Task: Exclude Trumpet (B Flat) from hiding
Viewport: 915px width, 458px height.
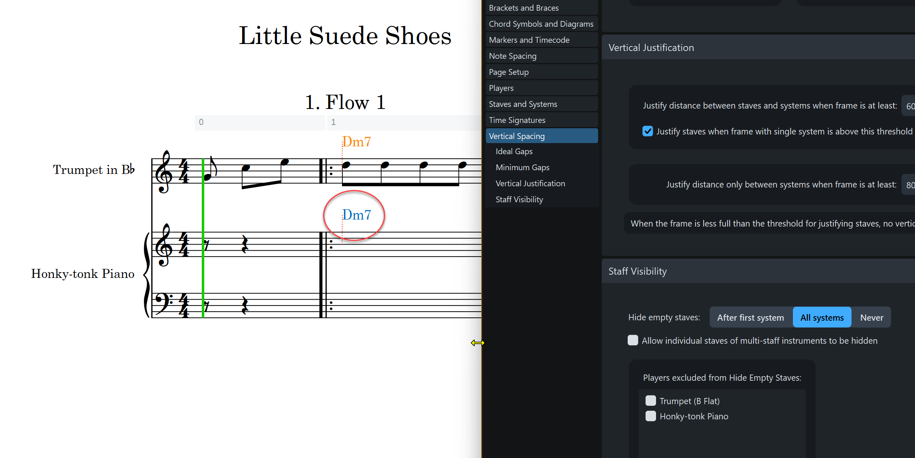Action: coord(651,401)
